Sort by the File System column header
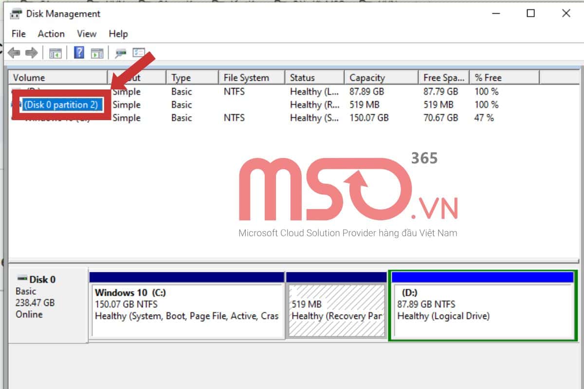584x389 pixels. (251, 77)
